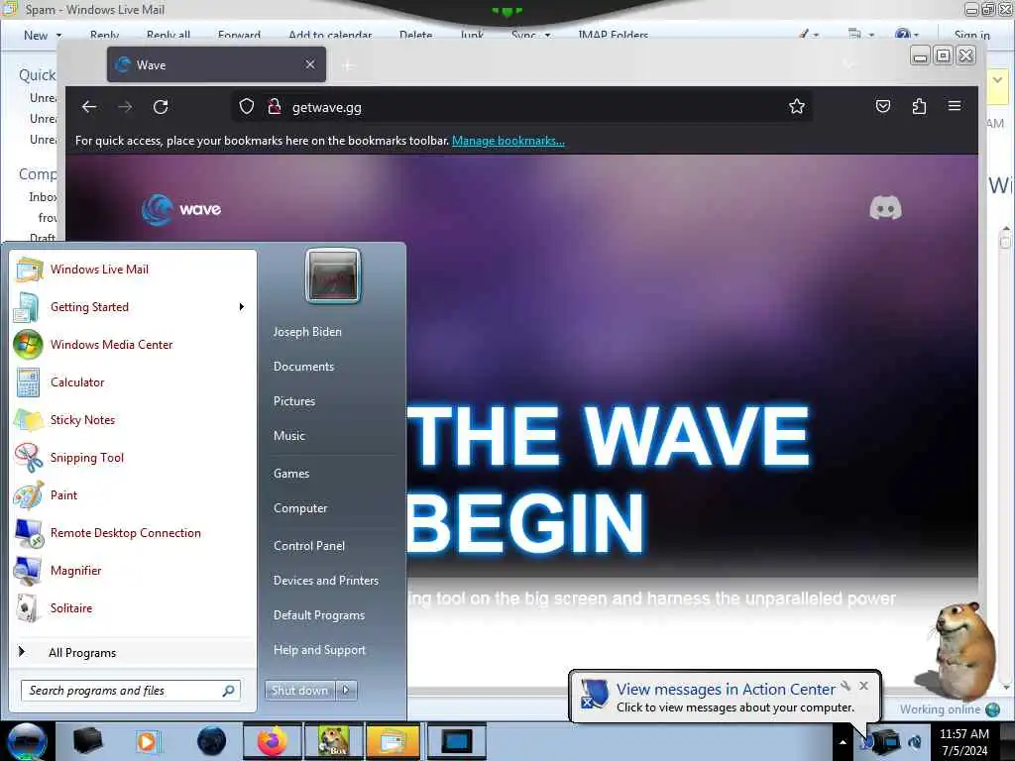
Task: Click the Windows Start orb
Action: pos(27,741)
